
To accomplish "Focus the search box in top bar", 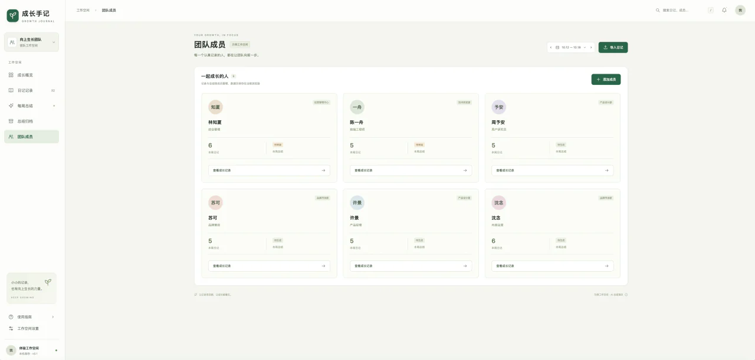I will (685, 10).
